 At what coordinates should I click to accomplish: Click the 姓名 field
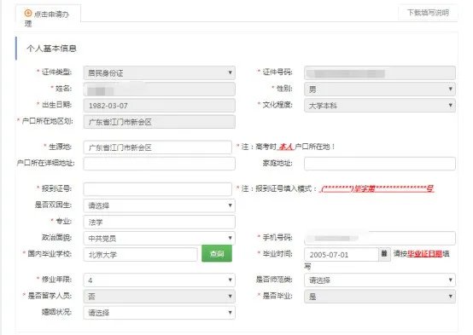click(x=160, y=90)
